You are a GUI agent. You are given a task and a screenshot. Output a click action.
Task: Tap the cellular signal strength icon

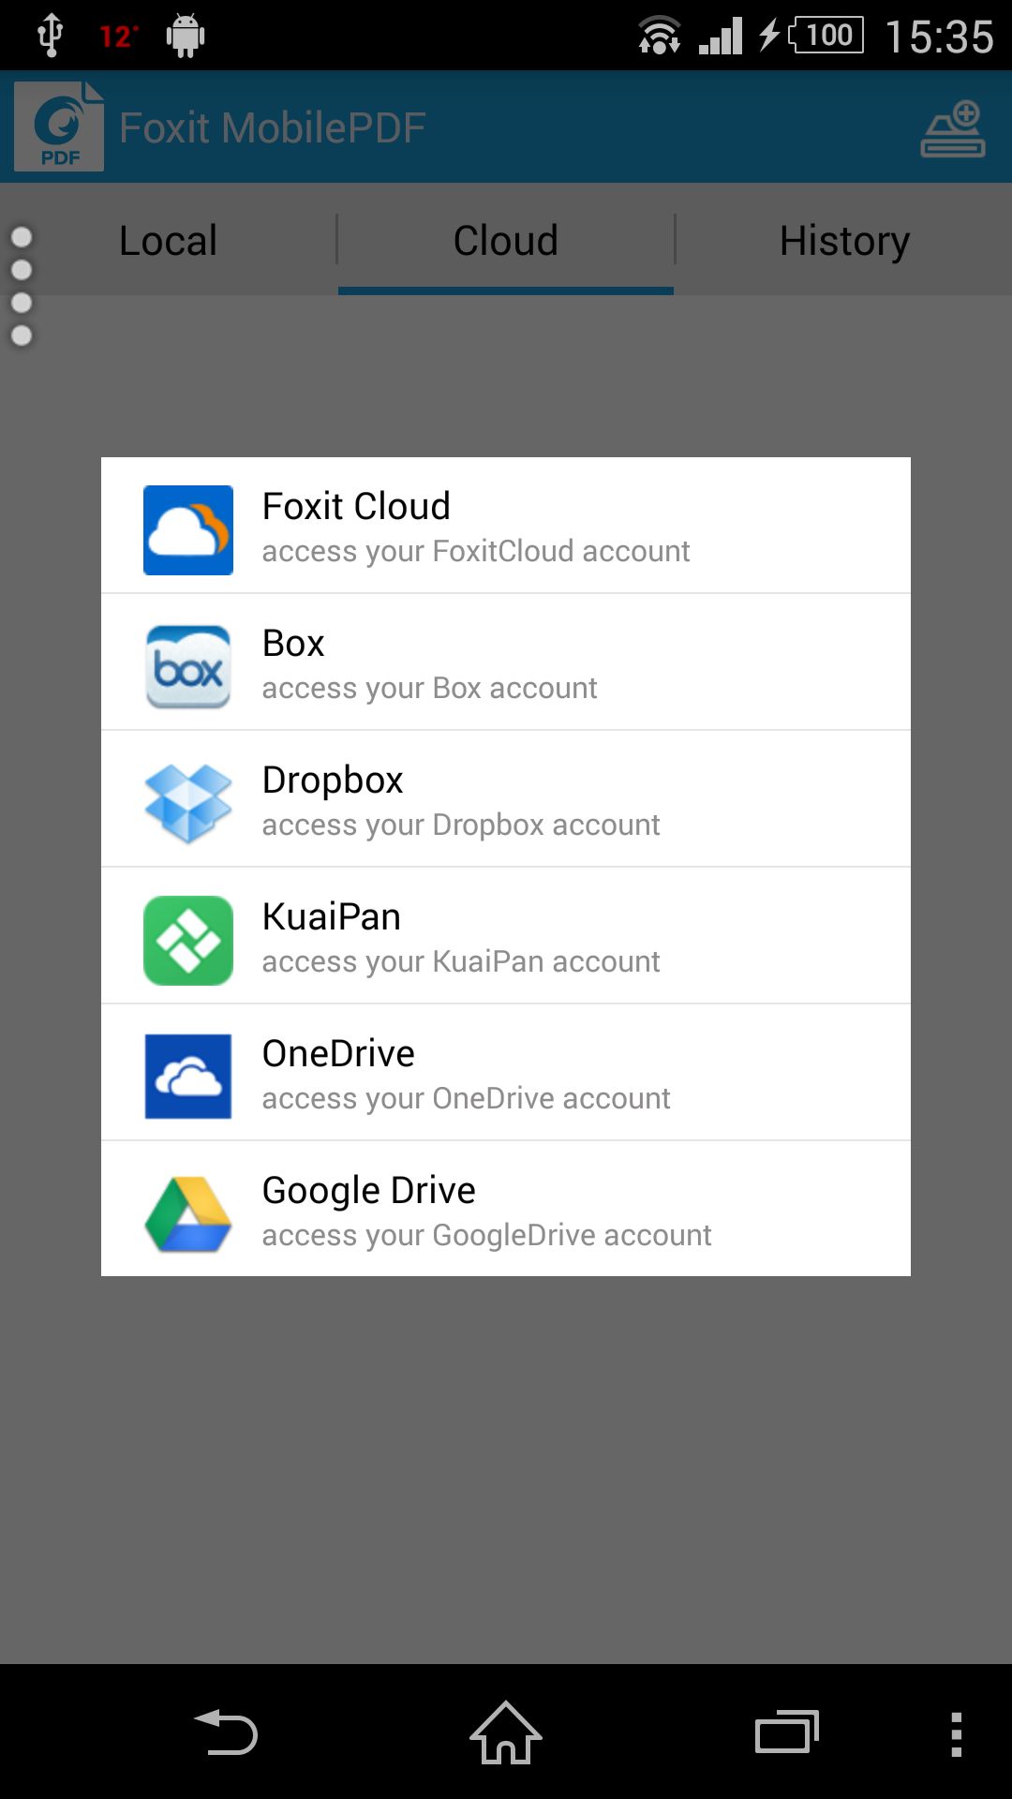click(721, 36)
